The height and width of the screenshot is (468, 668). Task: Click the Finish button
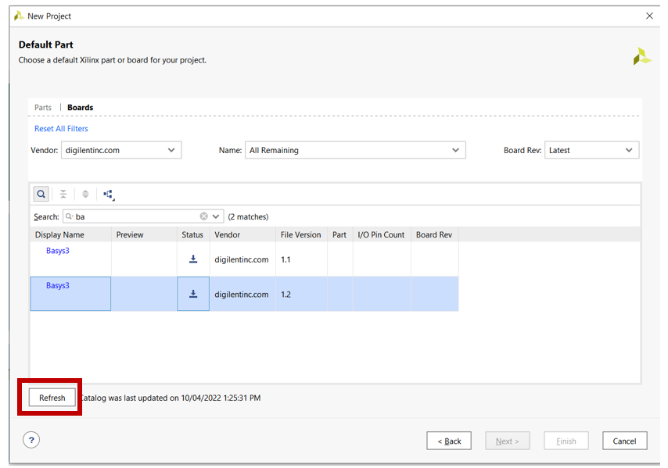[566, 441]
